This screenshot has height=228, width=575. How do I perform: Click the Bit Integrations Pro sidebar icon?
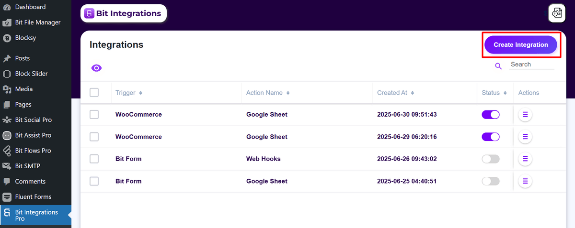[x=7, y=213]
